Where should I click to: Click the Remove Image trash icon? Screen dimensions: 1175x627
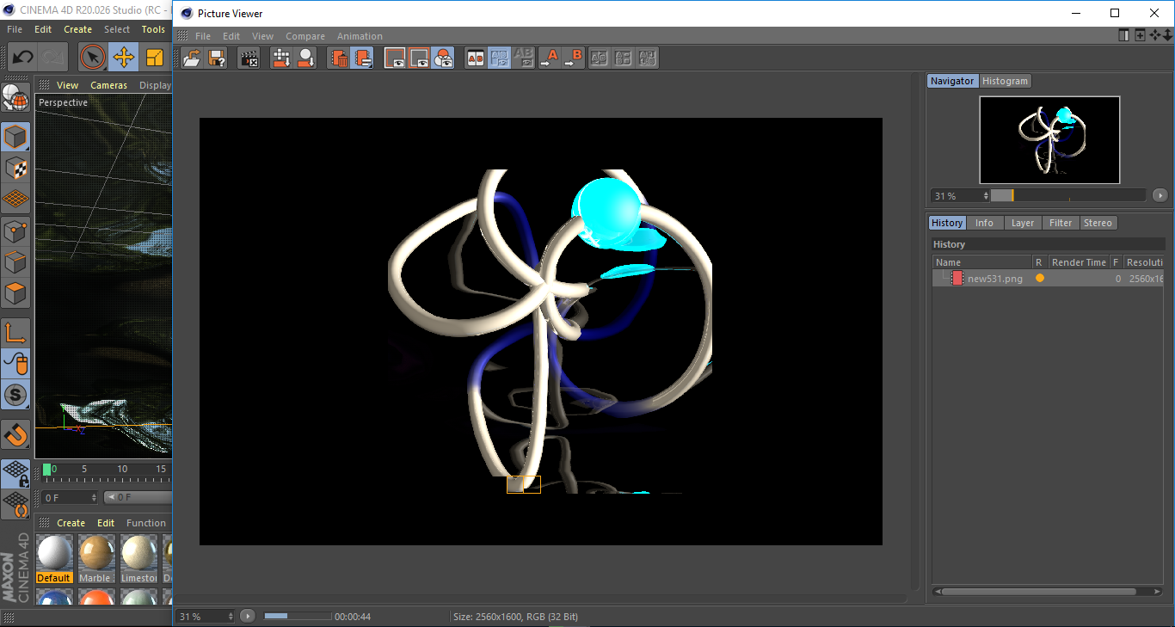click(339, 58)
